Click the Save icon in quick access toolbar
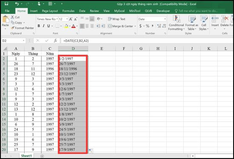This screenshot has height=159, width=234. (x=6, y=4)
